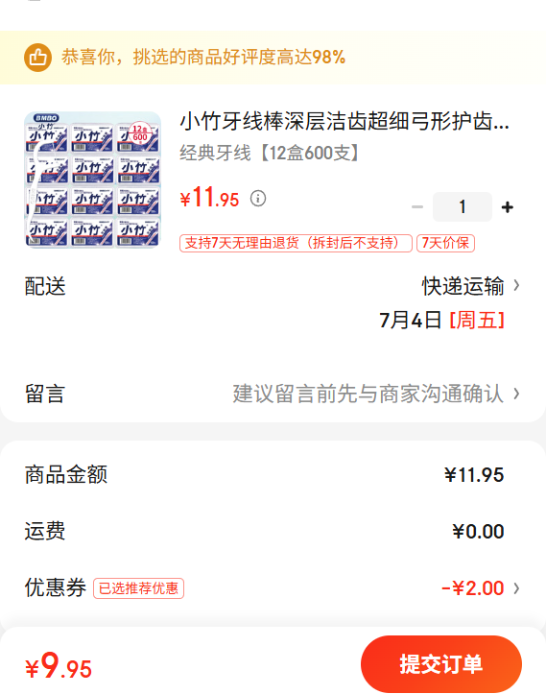Open the 小竹牙线棒 product title
The image size is (546, 694).
(344, 121)
